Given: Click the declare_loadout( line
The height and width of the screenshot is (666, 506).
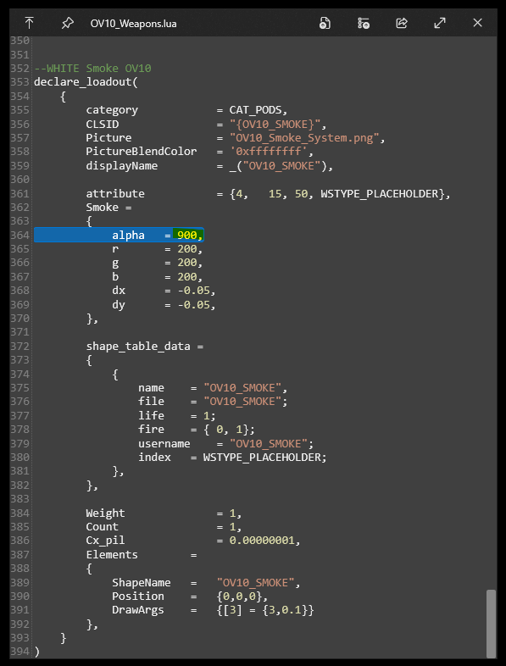Looking at the screenshot, I should [x=86, y=82].
